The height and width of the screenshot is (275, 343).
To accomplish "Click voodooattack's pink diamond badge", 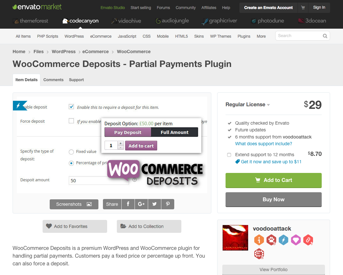I will coord(296,240).
